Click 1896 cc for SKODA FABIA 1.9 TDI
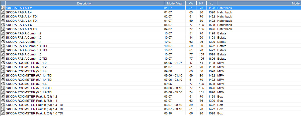 tap(212, 29)
